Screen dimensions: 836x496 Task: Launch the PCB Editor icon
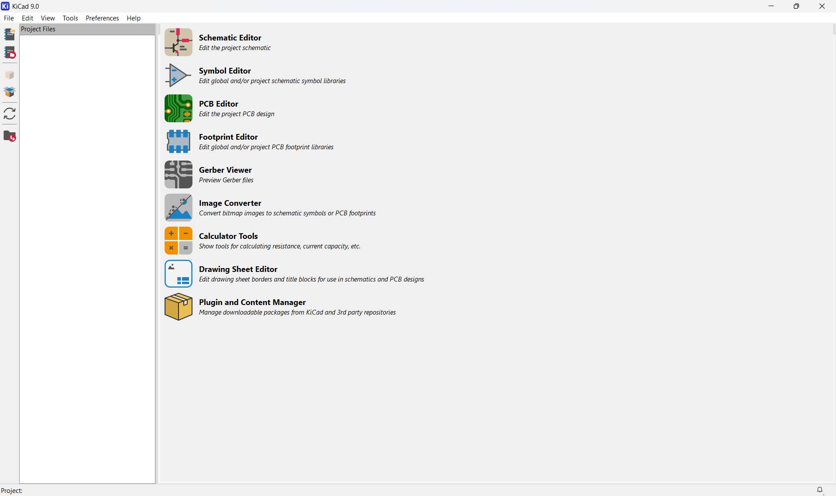[x=178, y=108]
